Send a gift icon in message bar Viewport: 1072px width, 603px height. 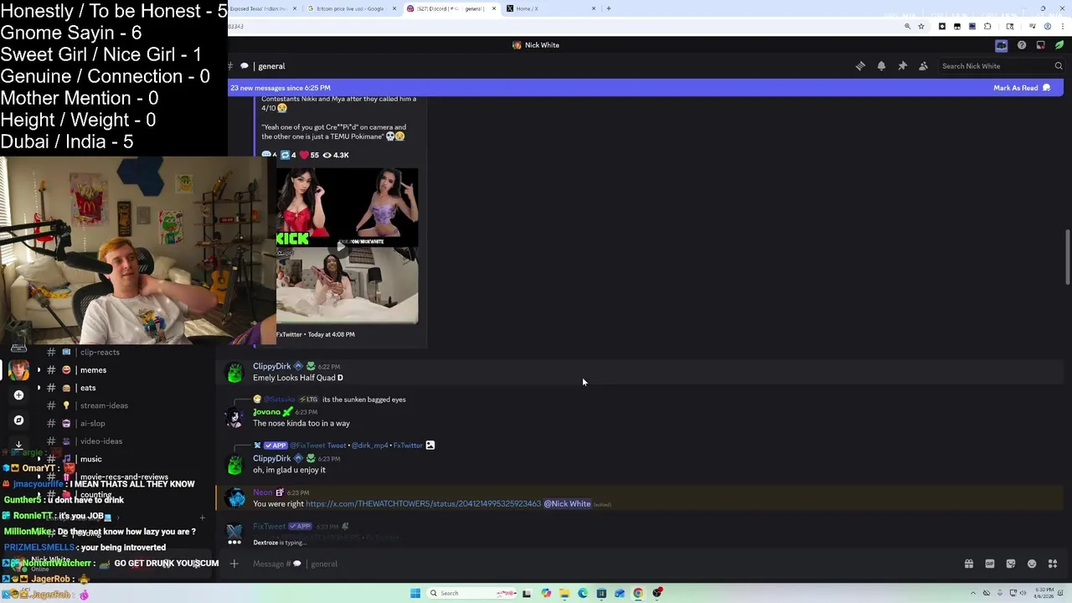[969, 564]
